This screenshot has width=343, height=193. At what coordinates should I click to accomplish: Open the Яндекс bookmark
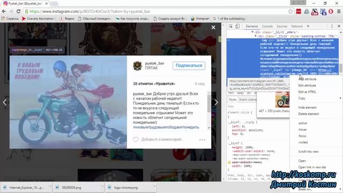coord(67,19)
